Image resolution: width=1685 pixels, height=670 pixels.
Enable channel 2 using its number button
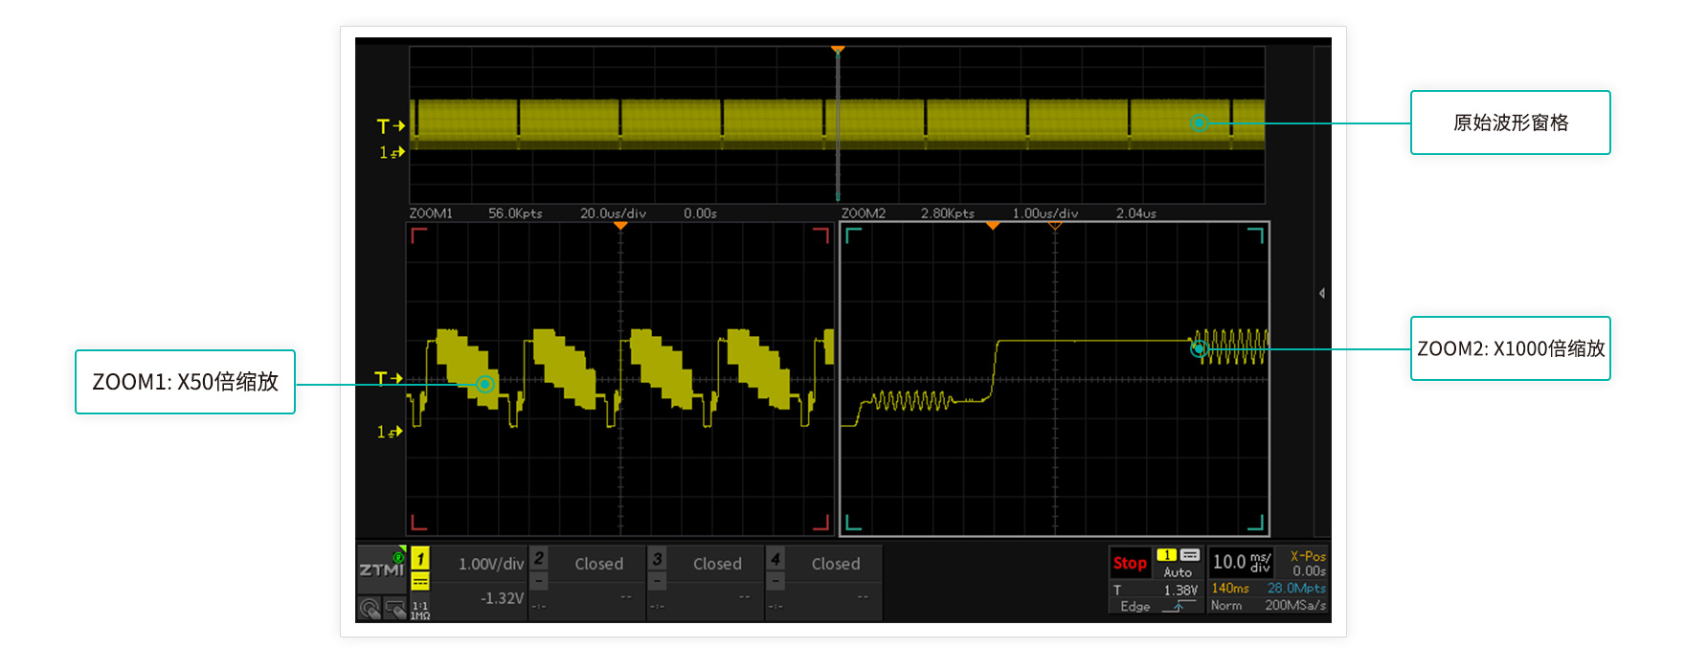(539, 558)
